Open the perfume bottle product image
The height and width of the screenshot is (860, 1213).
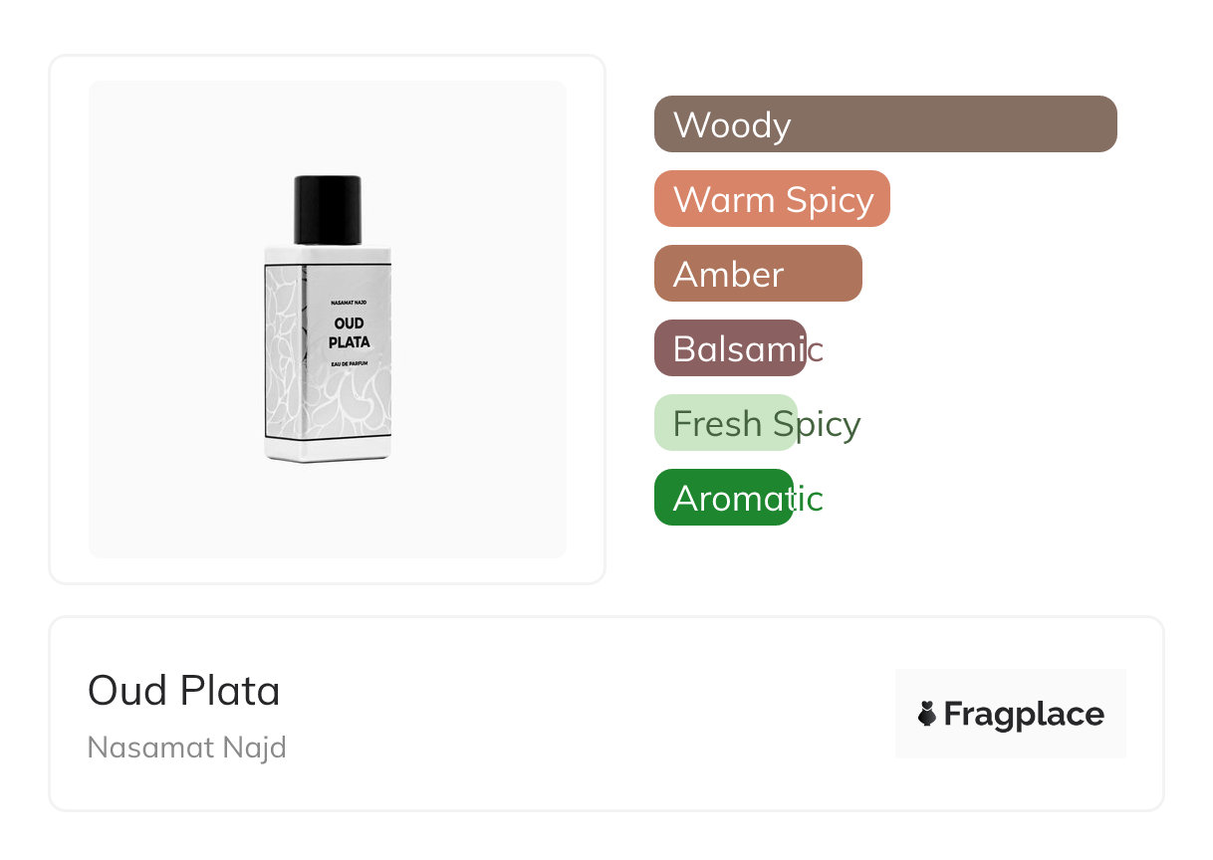[328, 319]
